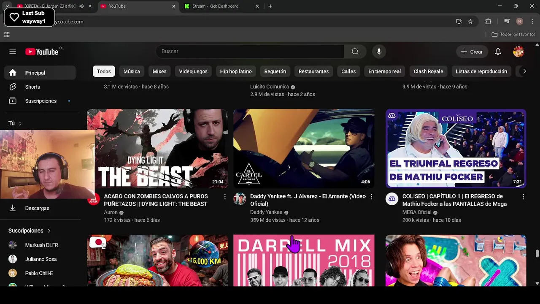540x304 pixels.
Task: Select the Videojuegos filter chip
Action: coord(193,71)
